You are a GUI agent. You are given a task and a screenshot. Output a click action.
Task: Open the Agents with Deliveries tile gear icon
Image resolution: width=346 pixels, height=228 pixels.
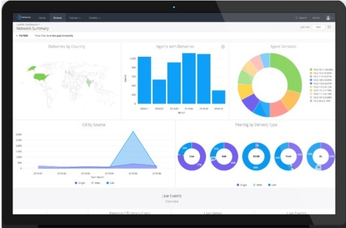tap(223, 47)
